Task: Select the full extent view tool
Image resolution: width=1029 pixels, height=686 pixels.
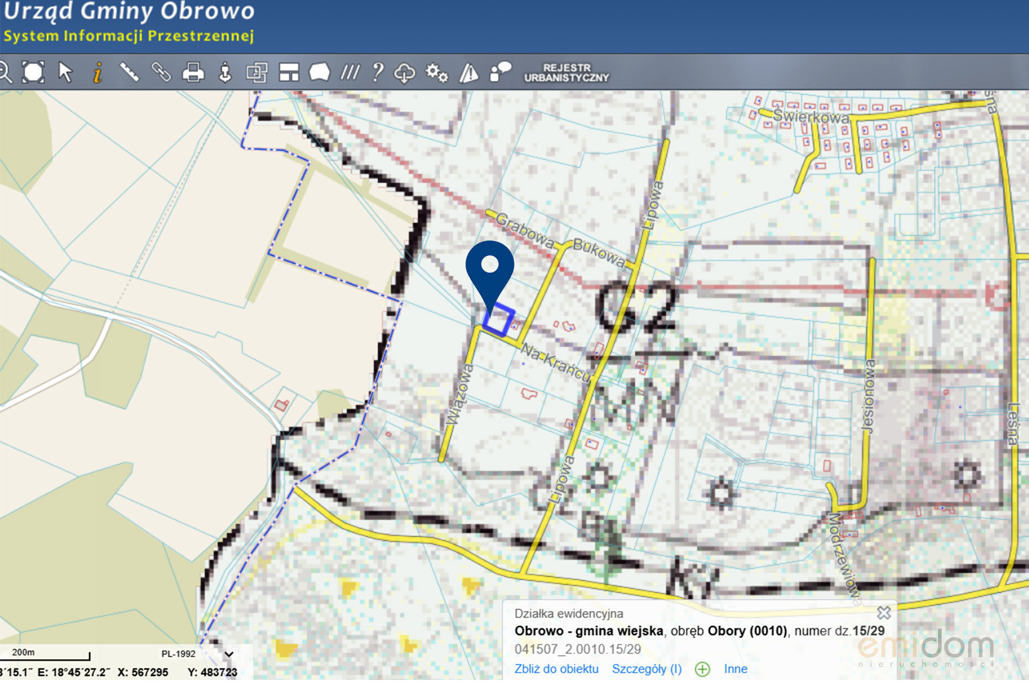Action: coord(33,72)
